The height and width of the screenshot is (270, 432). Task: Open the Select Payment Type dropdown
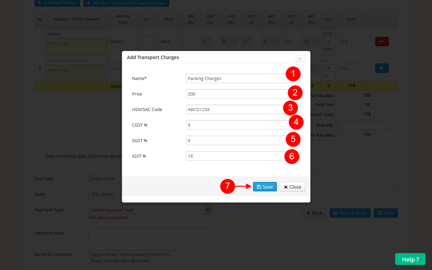[149, 210]
